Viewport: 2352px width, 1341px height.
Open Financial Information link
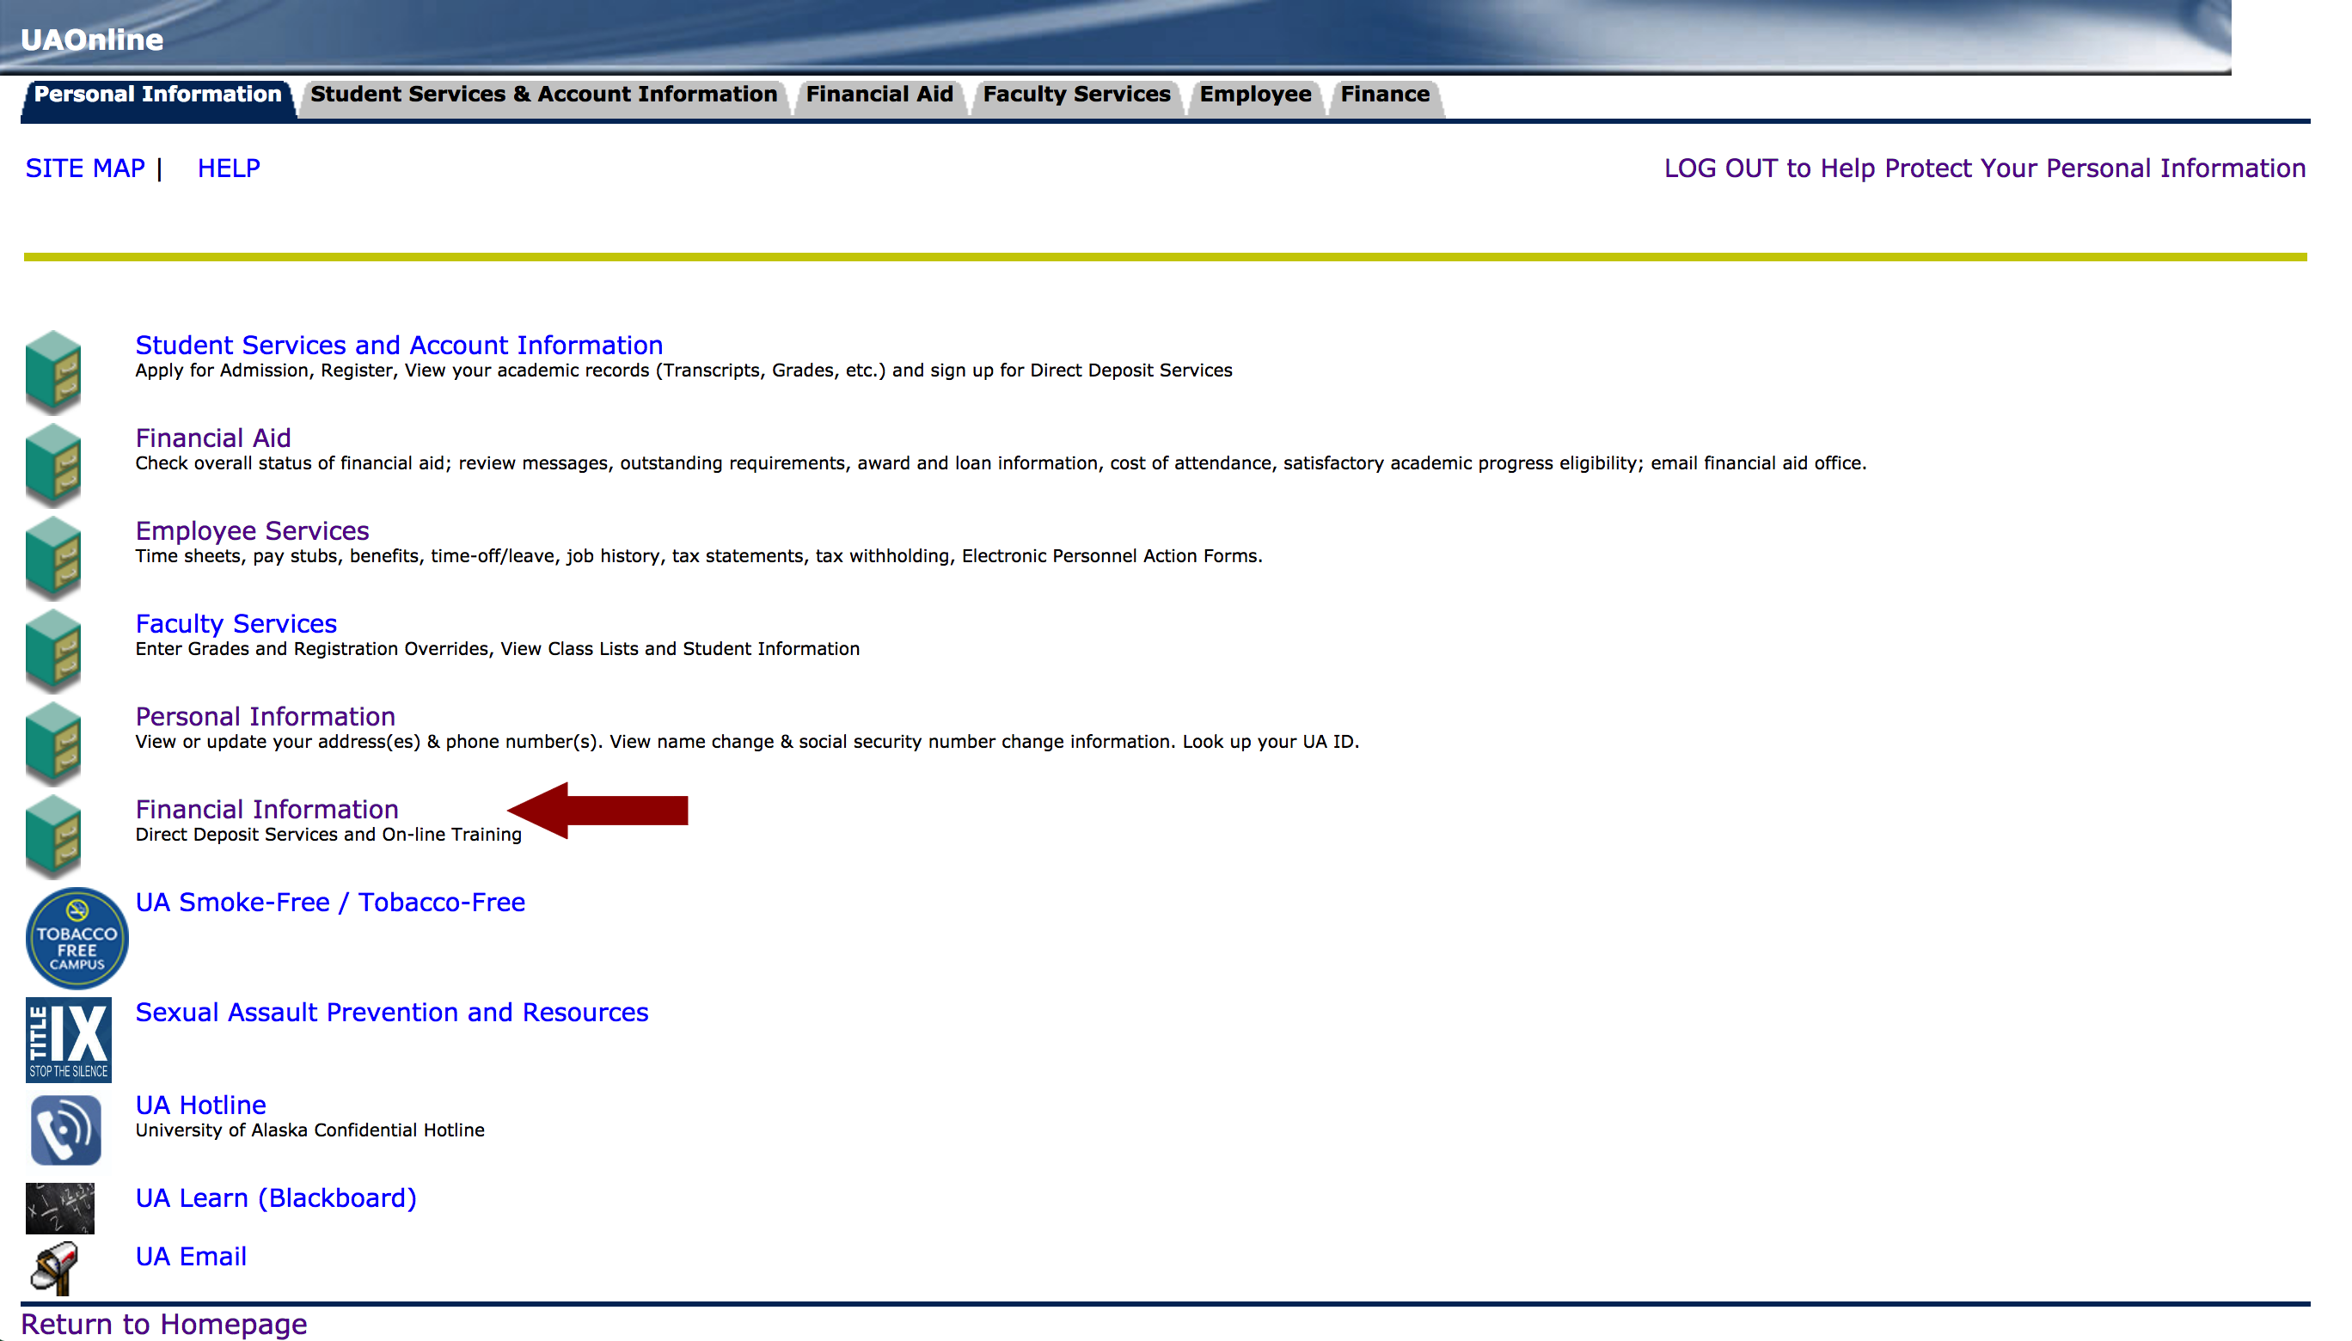click(x=266, y=809)
